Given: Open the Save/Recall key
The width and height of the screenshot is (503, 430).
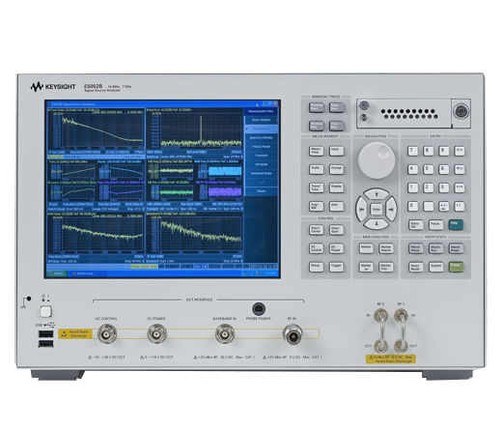Looking at the screenshot, I should (416, 267).
